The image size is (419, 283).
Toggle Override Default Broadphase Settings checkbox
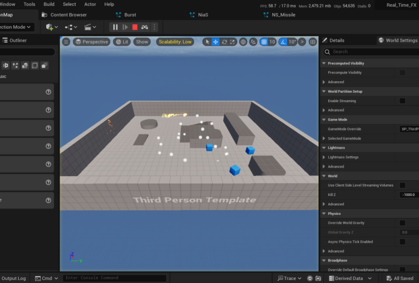(402, 269)
